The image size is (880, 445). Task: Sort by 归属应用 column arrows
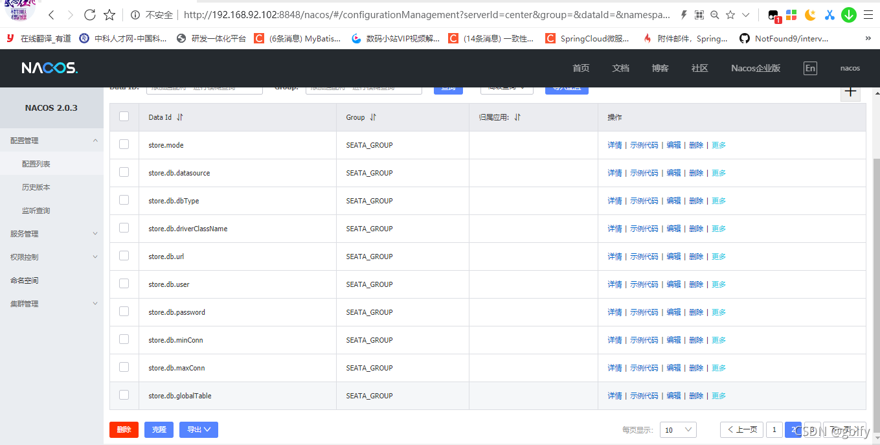click(x=517, y=117)
